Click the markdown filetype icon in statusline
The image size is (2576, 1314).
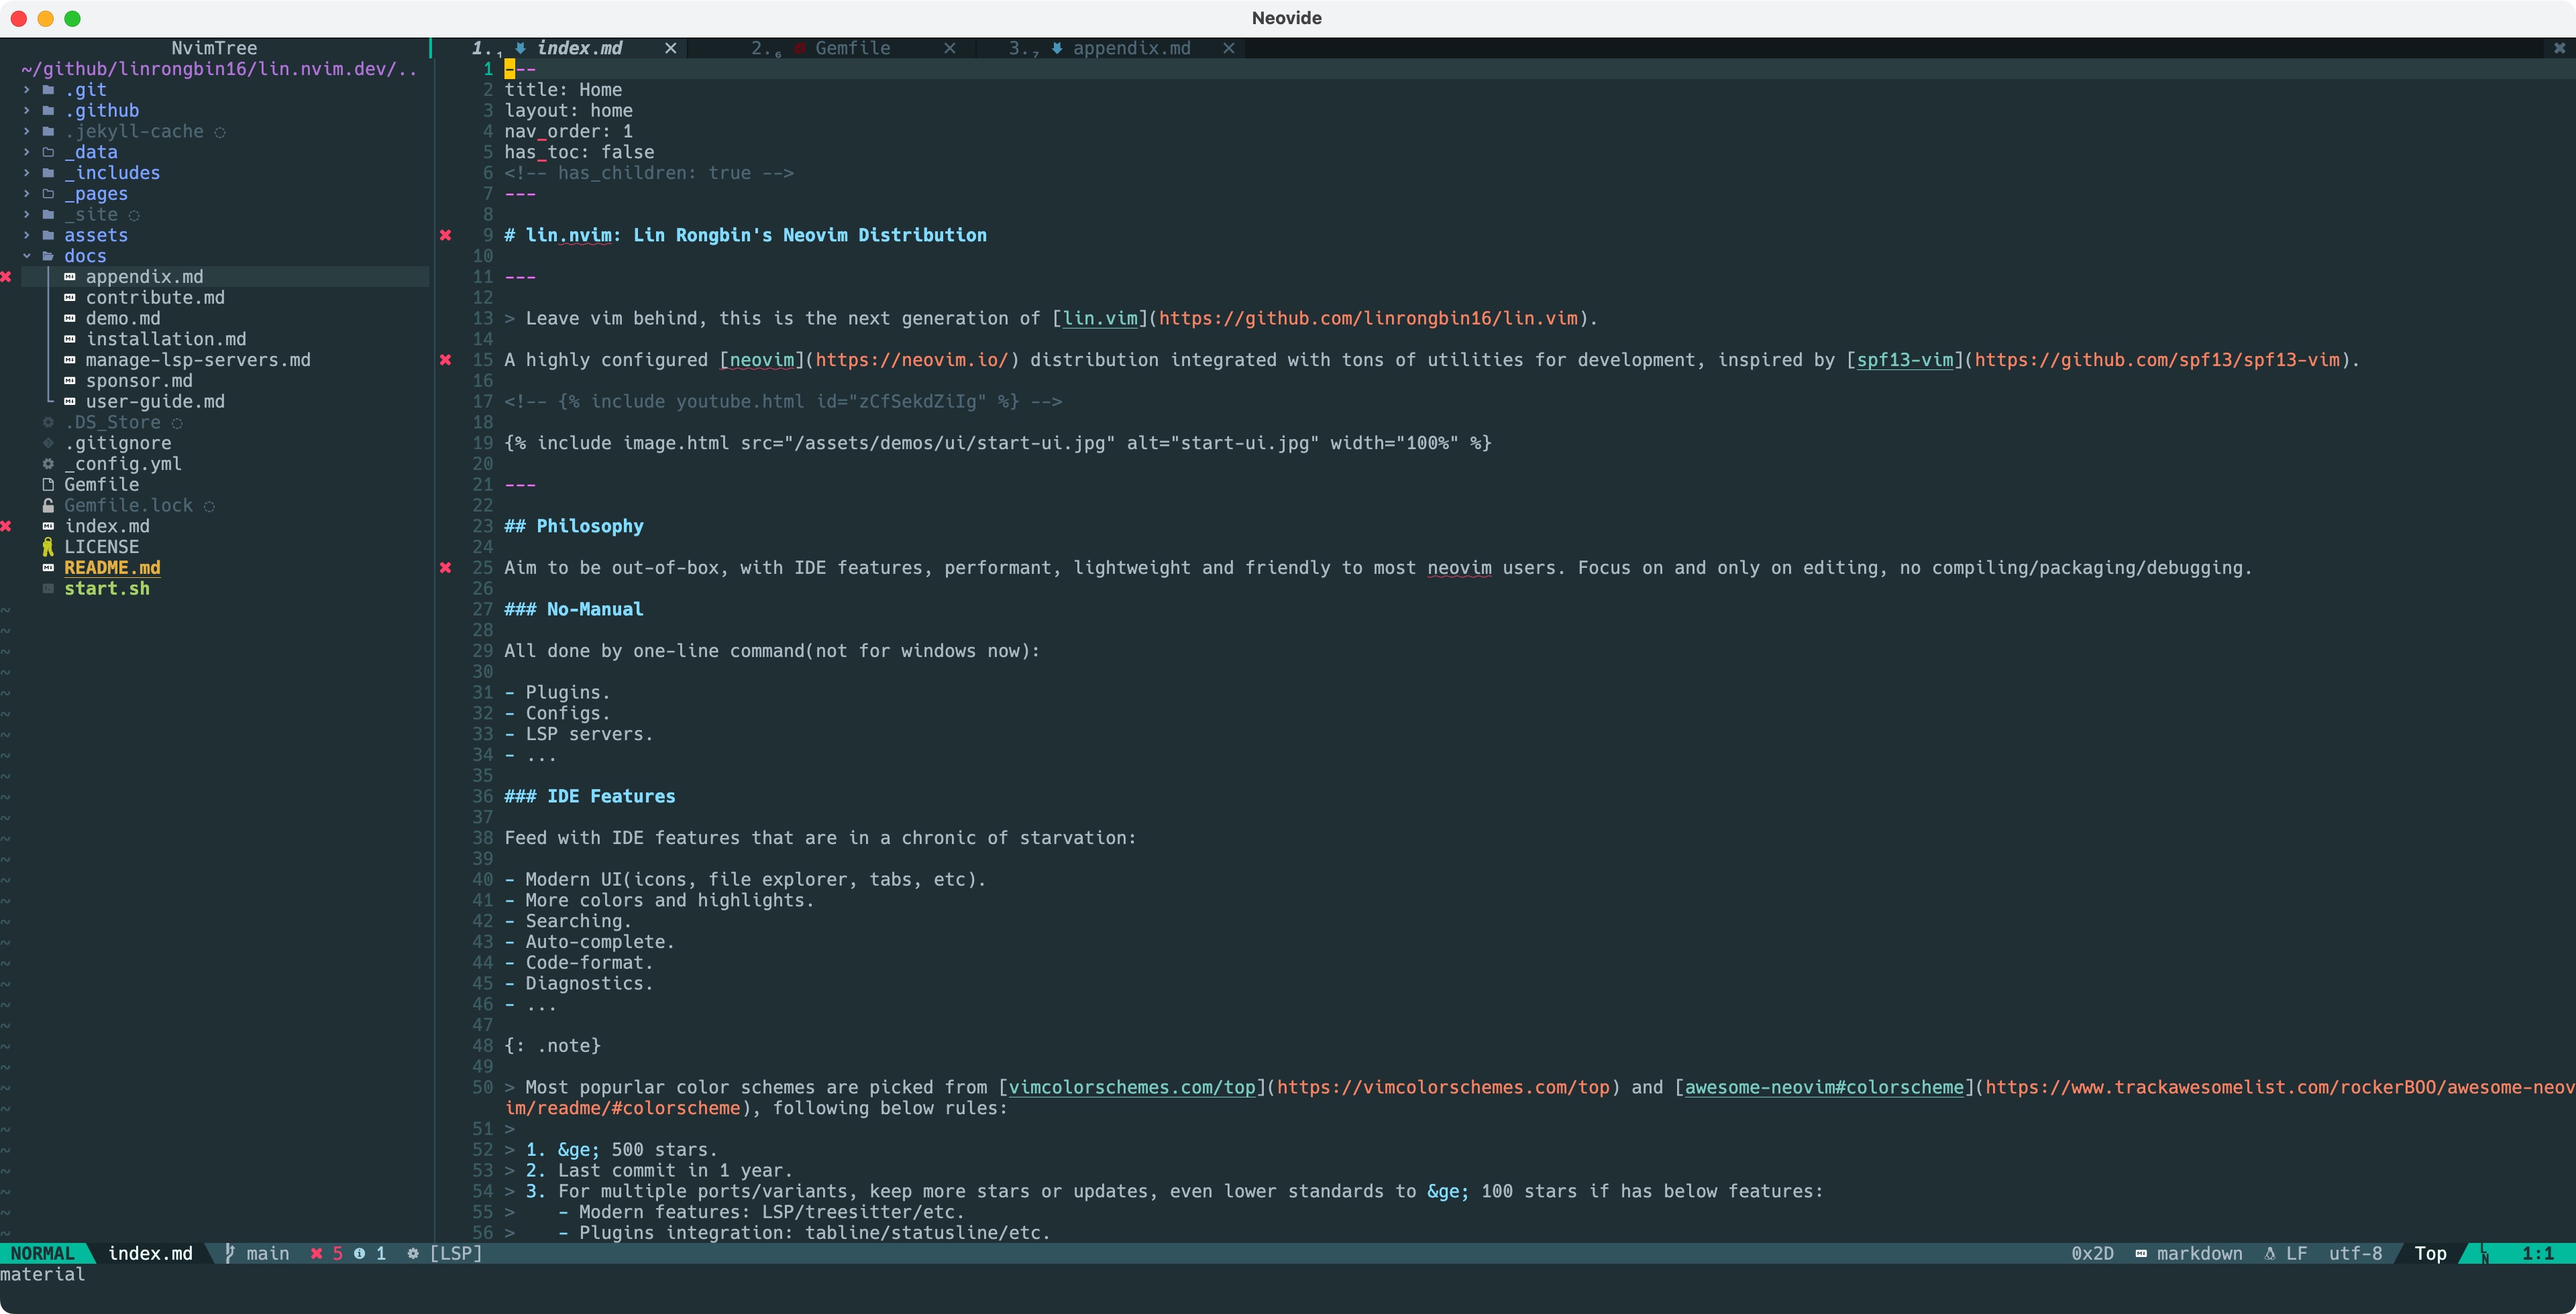point(2141,1253)
